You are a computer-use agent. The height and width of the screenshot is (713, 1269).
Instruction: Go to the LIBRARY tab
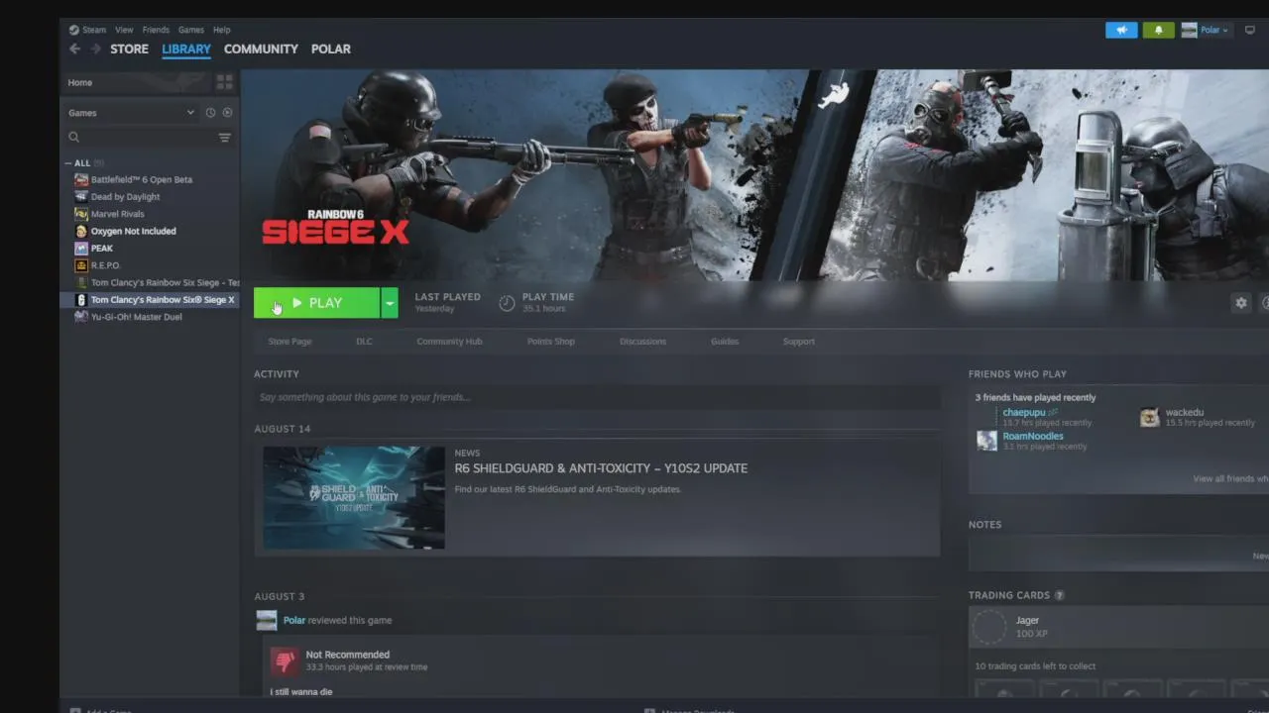(x=186, y=49)
